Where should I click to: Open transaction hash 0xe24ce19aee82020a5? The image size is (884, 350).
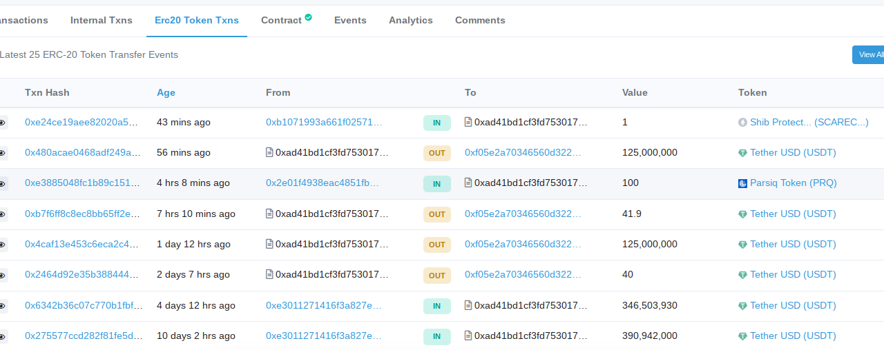click(x=82, y=122)
